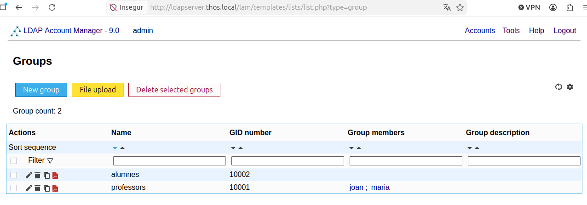The height and width of the screenshot is (205, 587).
Task: Bookmark this page with star icon
Action: point(460,7)
